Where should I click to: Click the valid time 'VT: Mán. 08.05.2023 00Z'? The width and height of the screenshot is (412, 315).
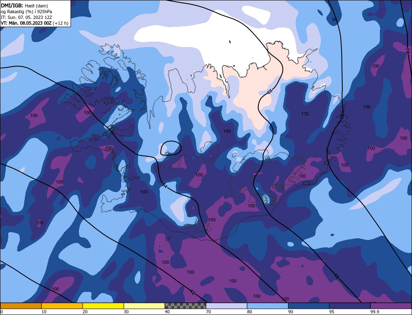(26, 23)
